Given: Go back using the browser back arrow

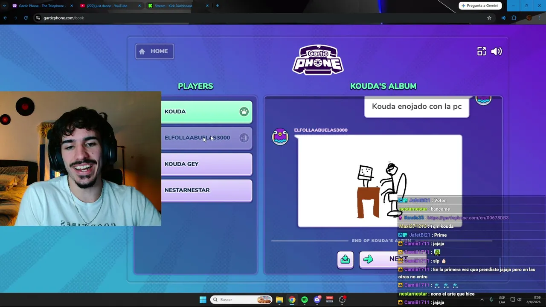Looking at the screenshot, I should coord(5,18).
